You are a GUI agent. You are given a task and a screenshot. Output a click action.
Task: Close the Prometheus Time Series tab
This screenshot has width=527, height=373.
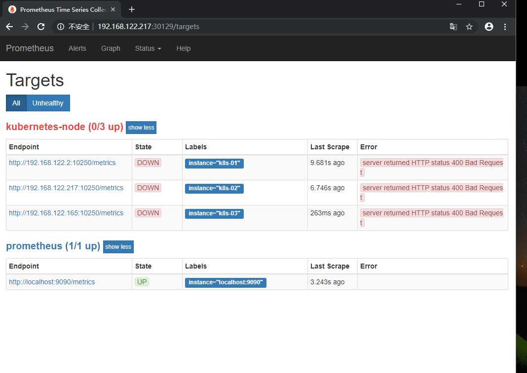[x=113, y=9]
